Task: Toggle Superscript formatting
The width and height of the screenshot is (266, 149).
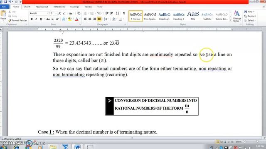Action: (x=57, y=19)
